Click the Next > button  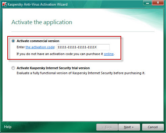point(129,127)
